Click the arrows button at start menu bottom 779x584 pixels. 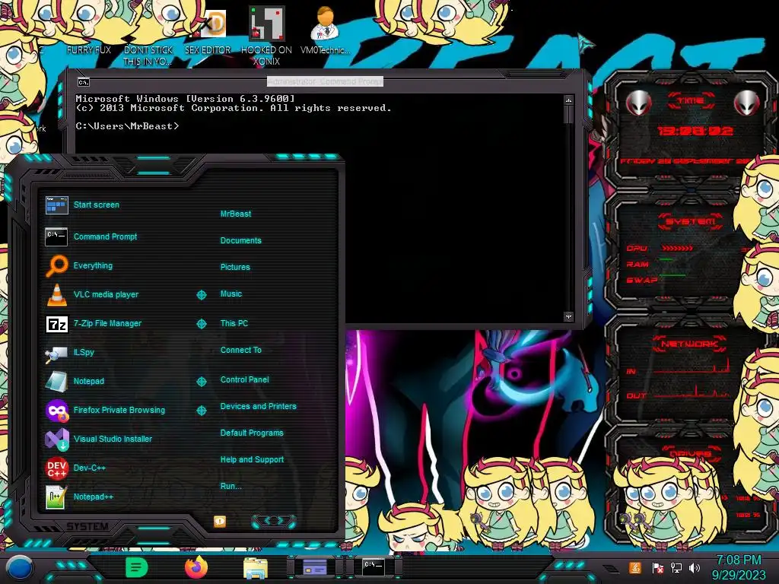274,521
